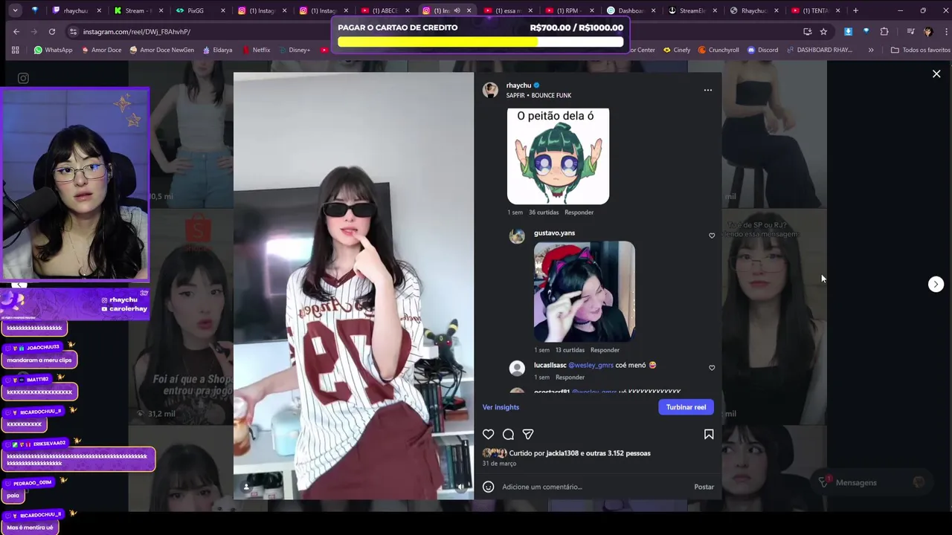The image size is (952, 535).
Task: Open the jackla1308 liker name
Action: tap(562, 453)
